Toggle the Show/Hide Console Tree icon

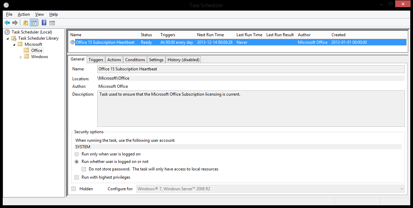coord(34,23)
